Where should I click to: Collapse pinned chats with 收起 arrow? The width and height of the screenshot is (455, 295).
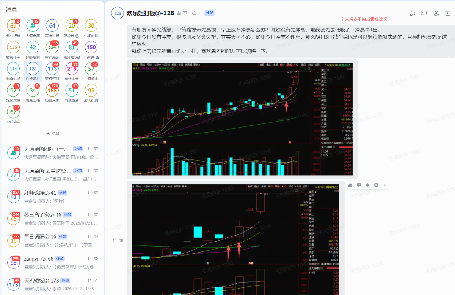point(52,133)
